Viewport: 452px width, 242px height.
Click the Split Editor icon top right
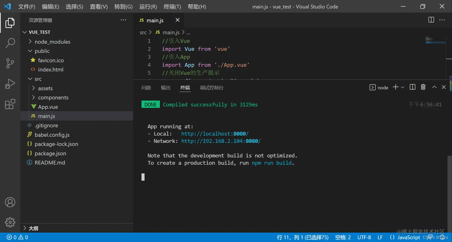pos(431,20)
